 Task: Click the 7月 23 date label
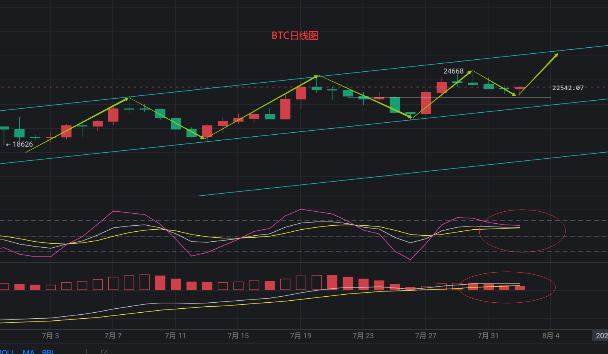coord(363,336)
